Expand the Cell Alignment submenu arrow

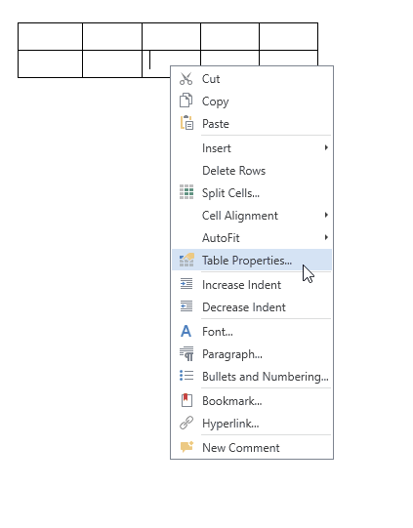click(326, 215)
